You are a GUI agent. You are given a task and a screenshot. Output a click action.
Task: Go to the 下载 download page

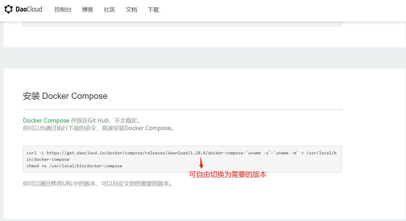(153, 9)
